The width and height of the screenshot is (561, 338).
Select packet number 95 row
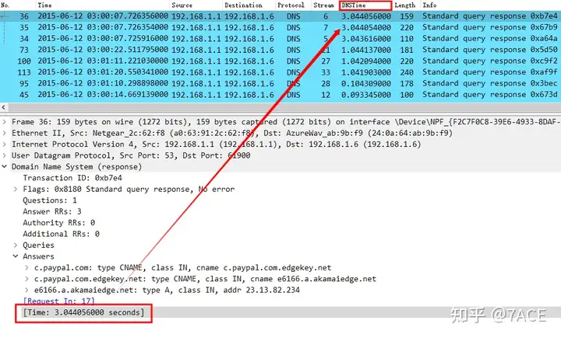pos(280,83)
